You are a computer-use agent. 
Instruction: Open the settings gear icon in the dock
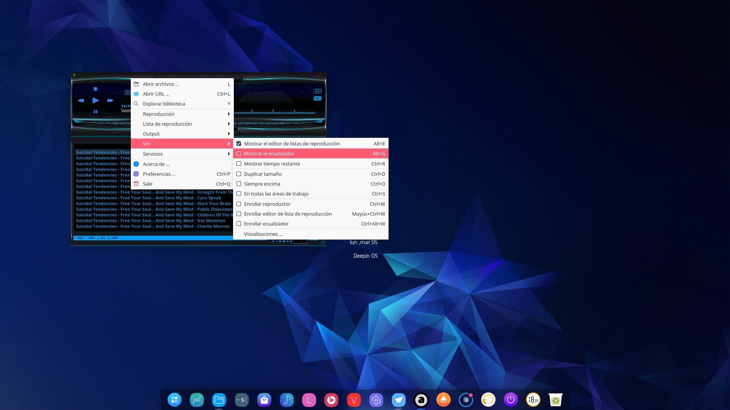376,400
